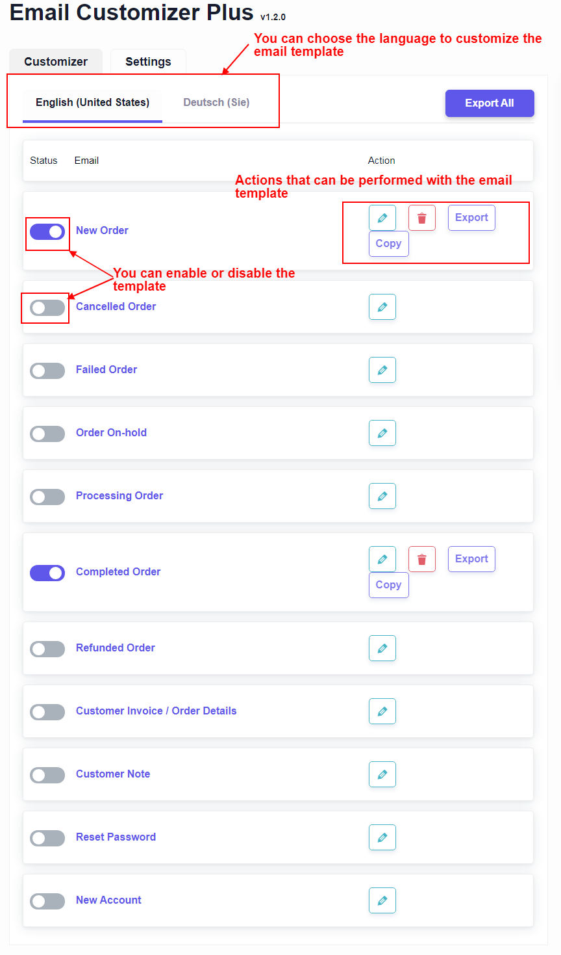The width and height of the screenshot is (561, 955).
Task: Disable the New Order template toggle
Action: click(x=47, y=231)
